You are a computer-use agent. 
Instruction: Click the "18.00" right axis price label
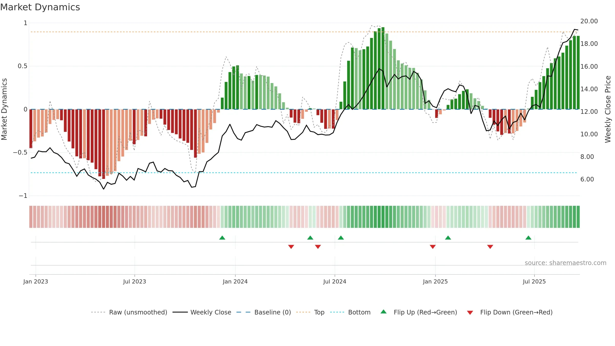coord(589,44)
